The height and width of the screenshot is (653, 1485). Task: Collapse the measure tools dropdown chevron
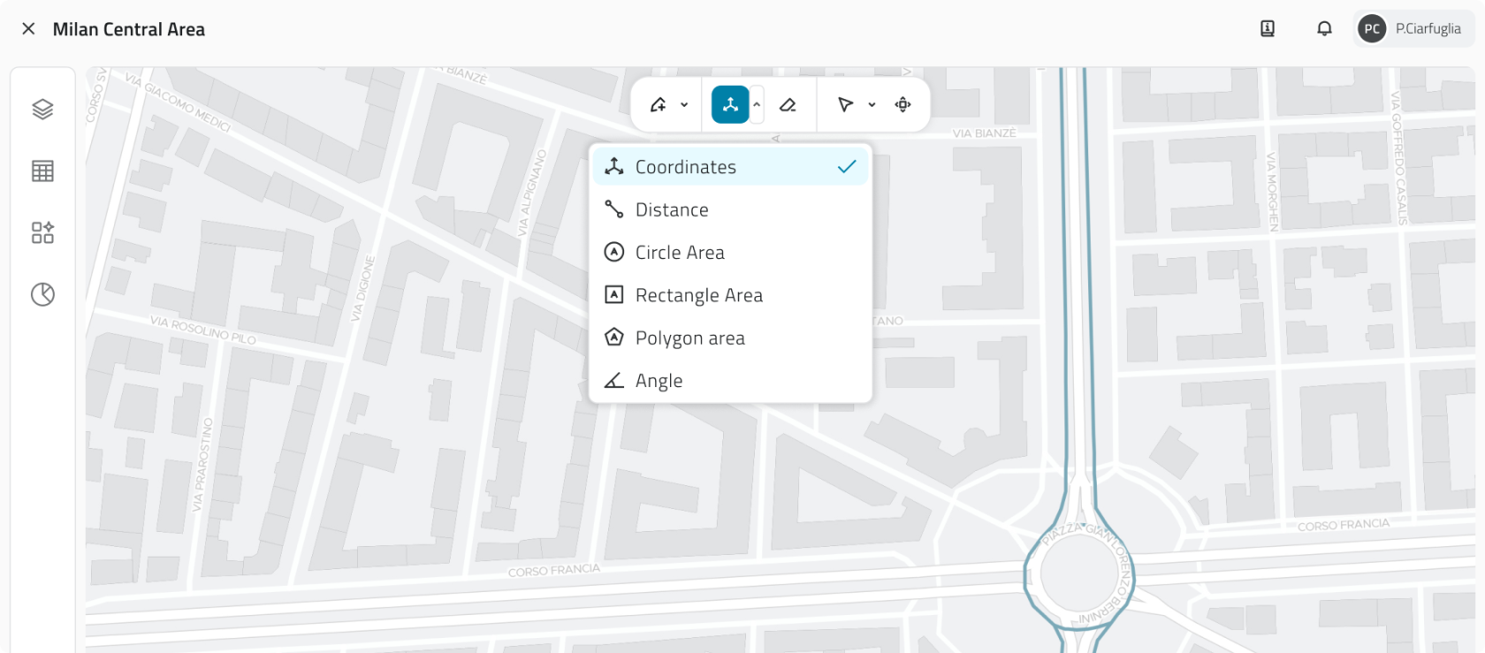[757, 105]
